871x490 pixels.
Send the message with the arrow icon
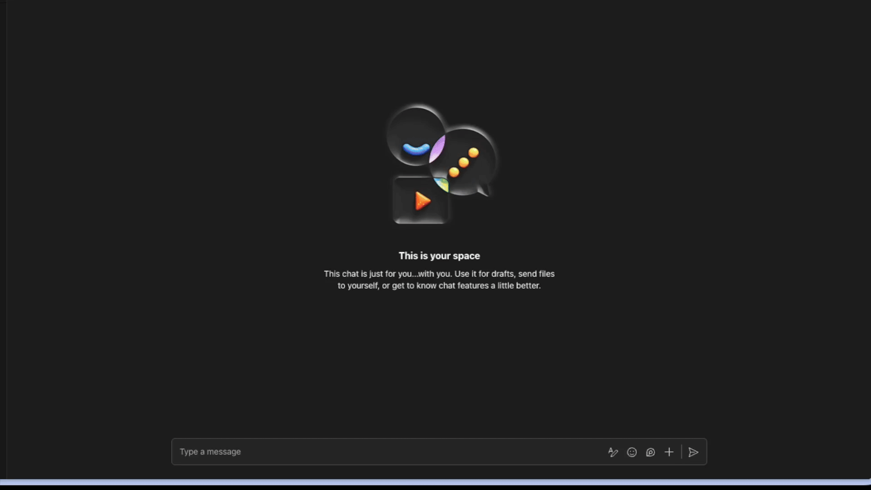coord(693,452)
